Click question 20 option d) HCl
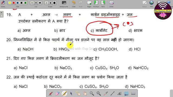 [135, 49]
